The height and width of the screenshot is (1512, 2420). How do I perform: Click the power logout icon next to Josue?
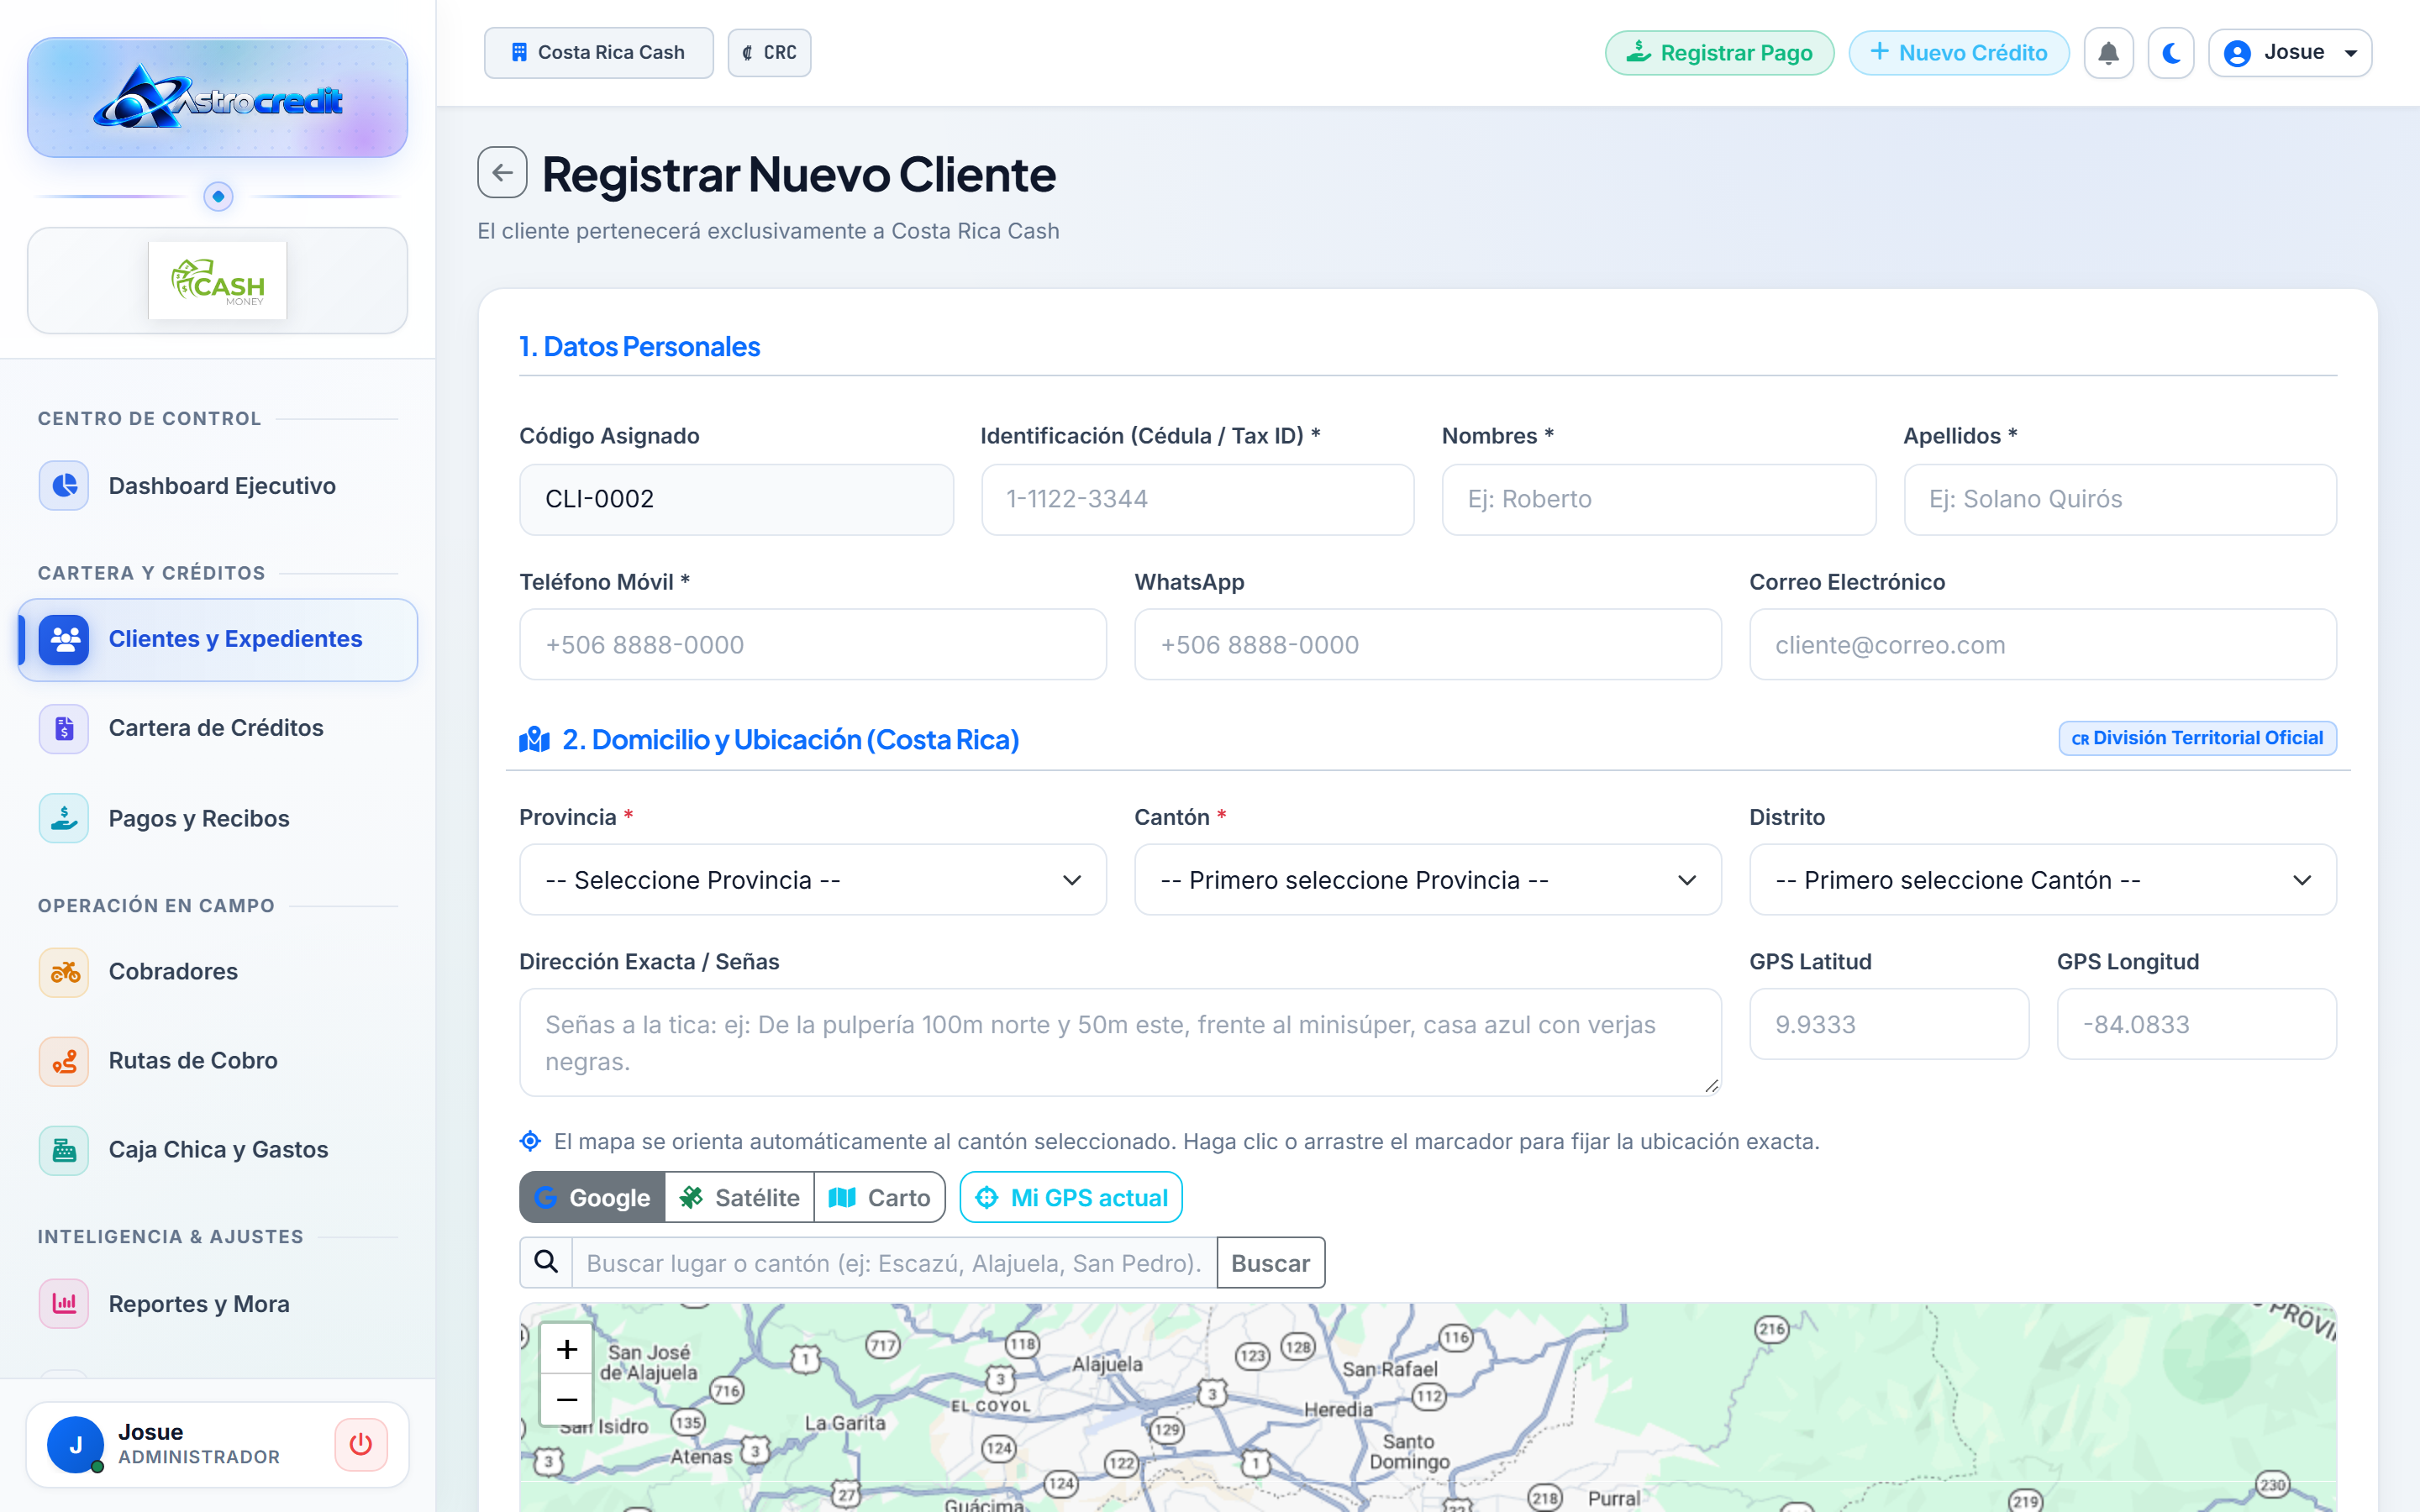coord(361,1444)
